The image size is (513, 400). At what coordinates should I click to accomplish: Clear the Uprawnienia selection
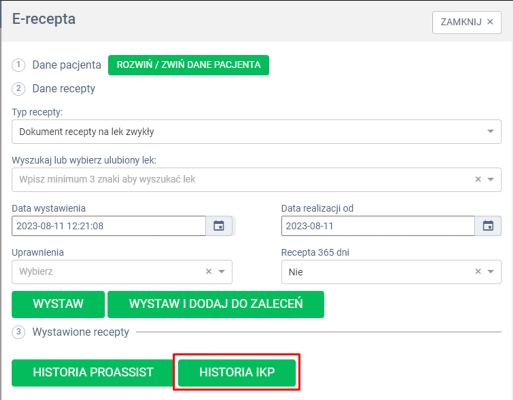209,271
